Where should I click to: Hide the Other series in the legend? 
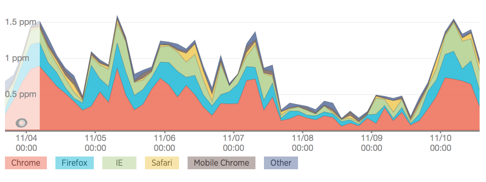[x=281, y=163]
